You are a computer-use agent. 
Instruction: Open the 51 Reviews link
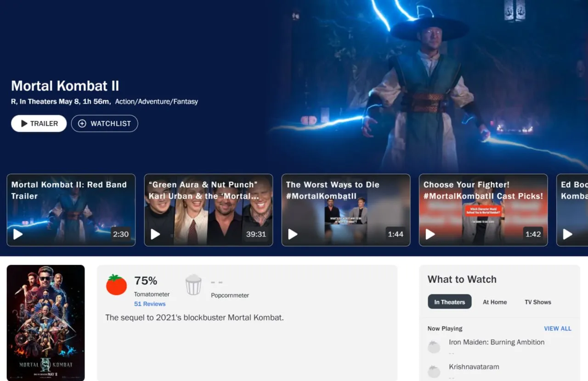click(x=150, y=304)
